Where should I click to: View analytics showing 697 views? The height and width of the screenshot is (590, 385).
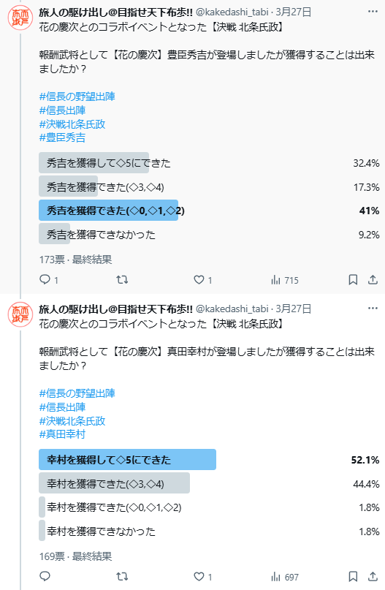285,576
